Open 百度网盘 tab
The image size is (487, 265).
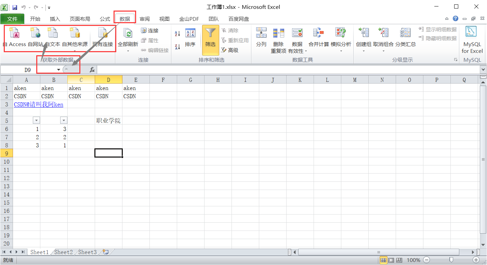(x=239, y=19)
